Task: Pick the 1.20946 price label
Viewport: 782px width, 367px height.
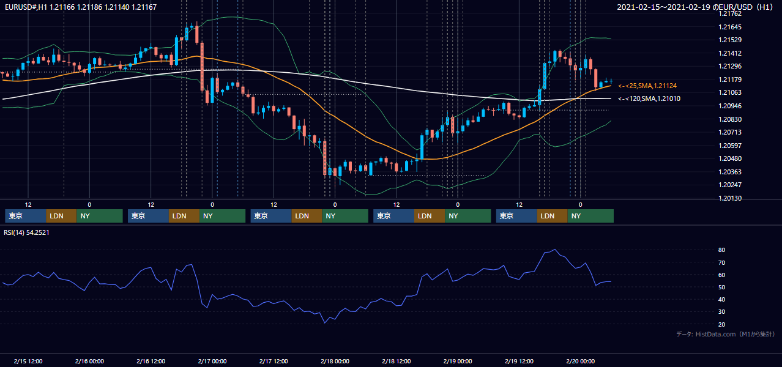Action: (731, 106)
